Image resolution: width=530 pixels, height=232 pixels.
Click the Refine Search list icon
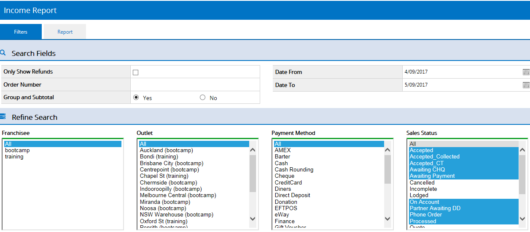(x=3, y=116)
